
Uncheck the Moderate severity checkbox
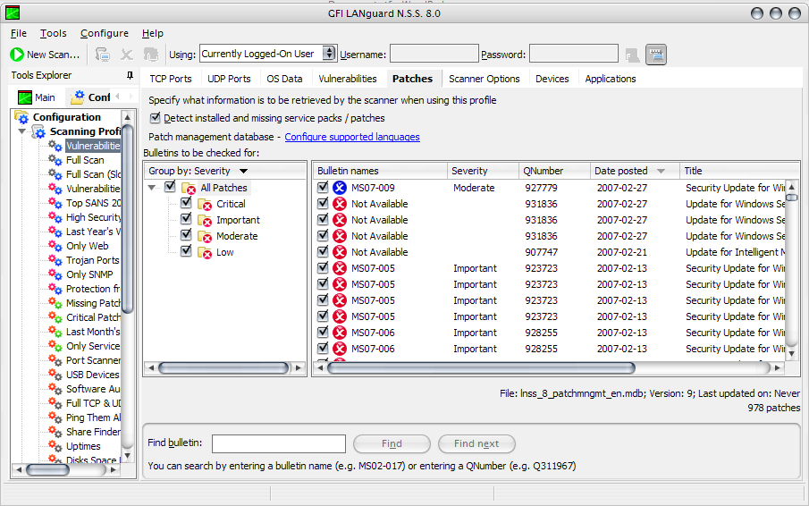click(x=186, y=235)
